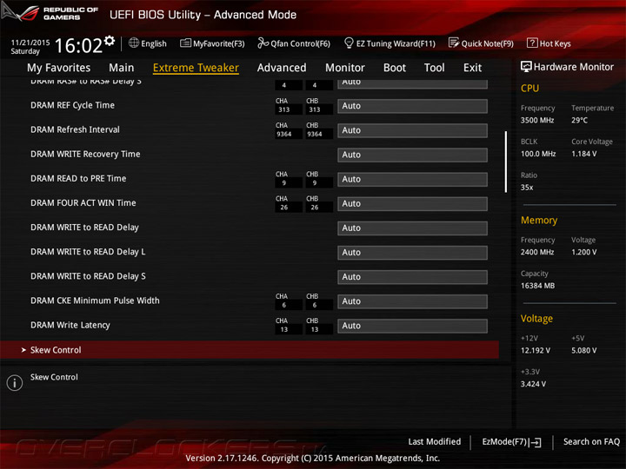This screenshot has width=626, height=469.
Task: Go to the Boot tab
Action: [395, 68]
